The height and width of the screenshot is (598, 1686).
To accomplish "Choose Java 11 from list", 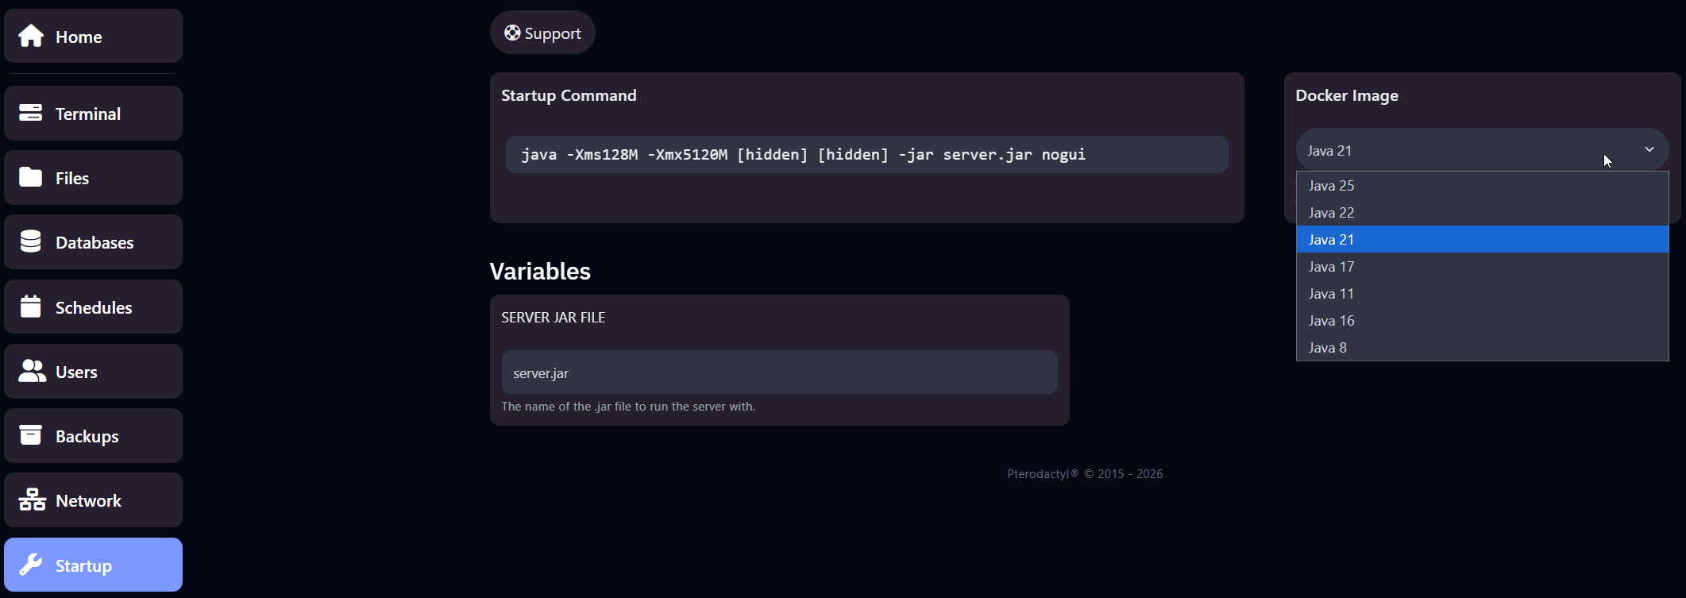I will pyautogui.click(x=1482, y=293).
